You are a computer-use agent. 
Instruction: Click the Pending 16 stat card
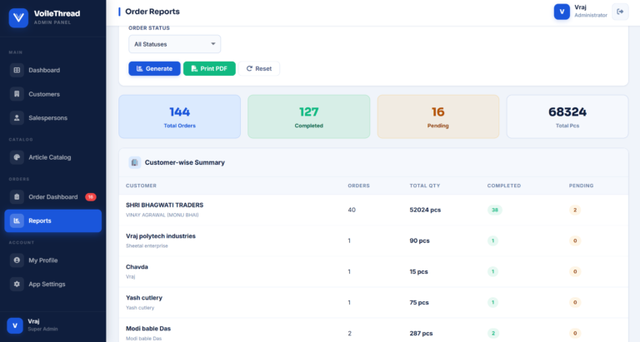point(437,116)
